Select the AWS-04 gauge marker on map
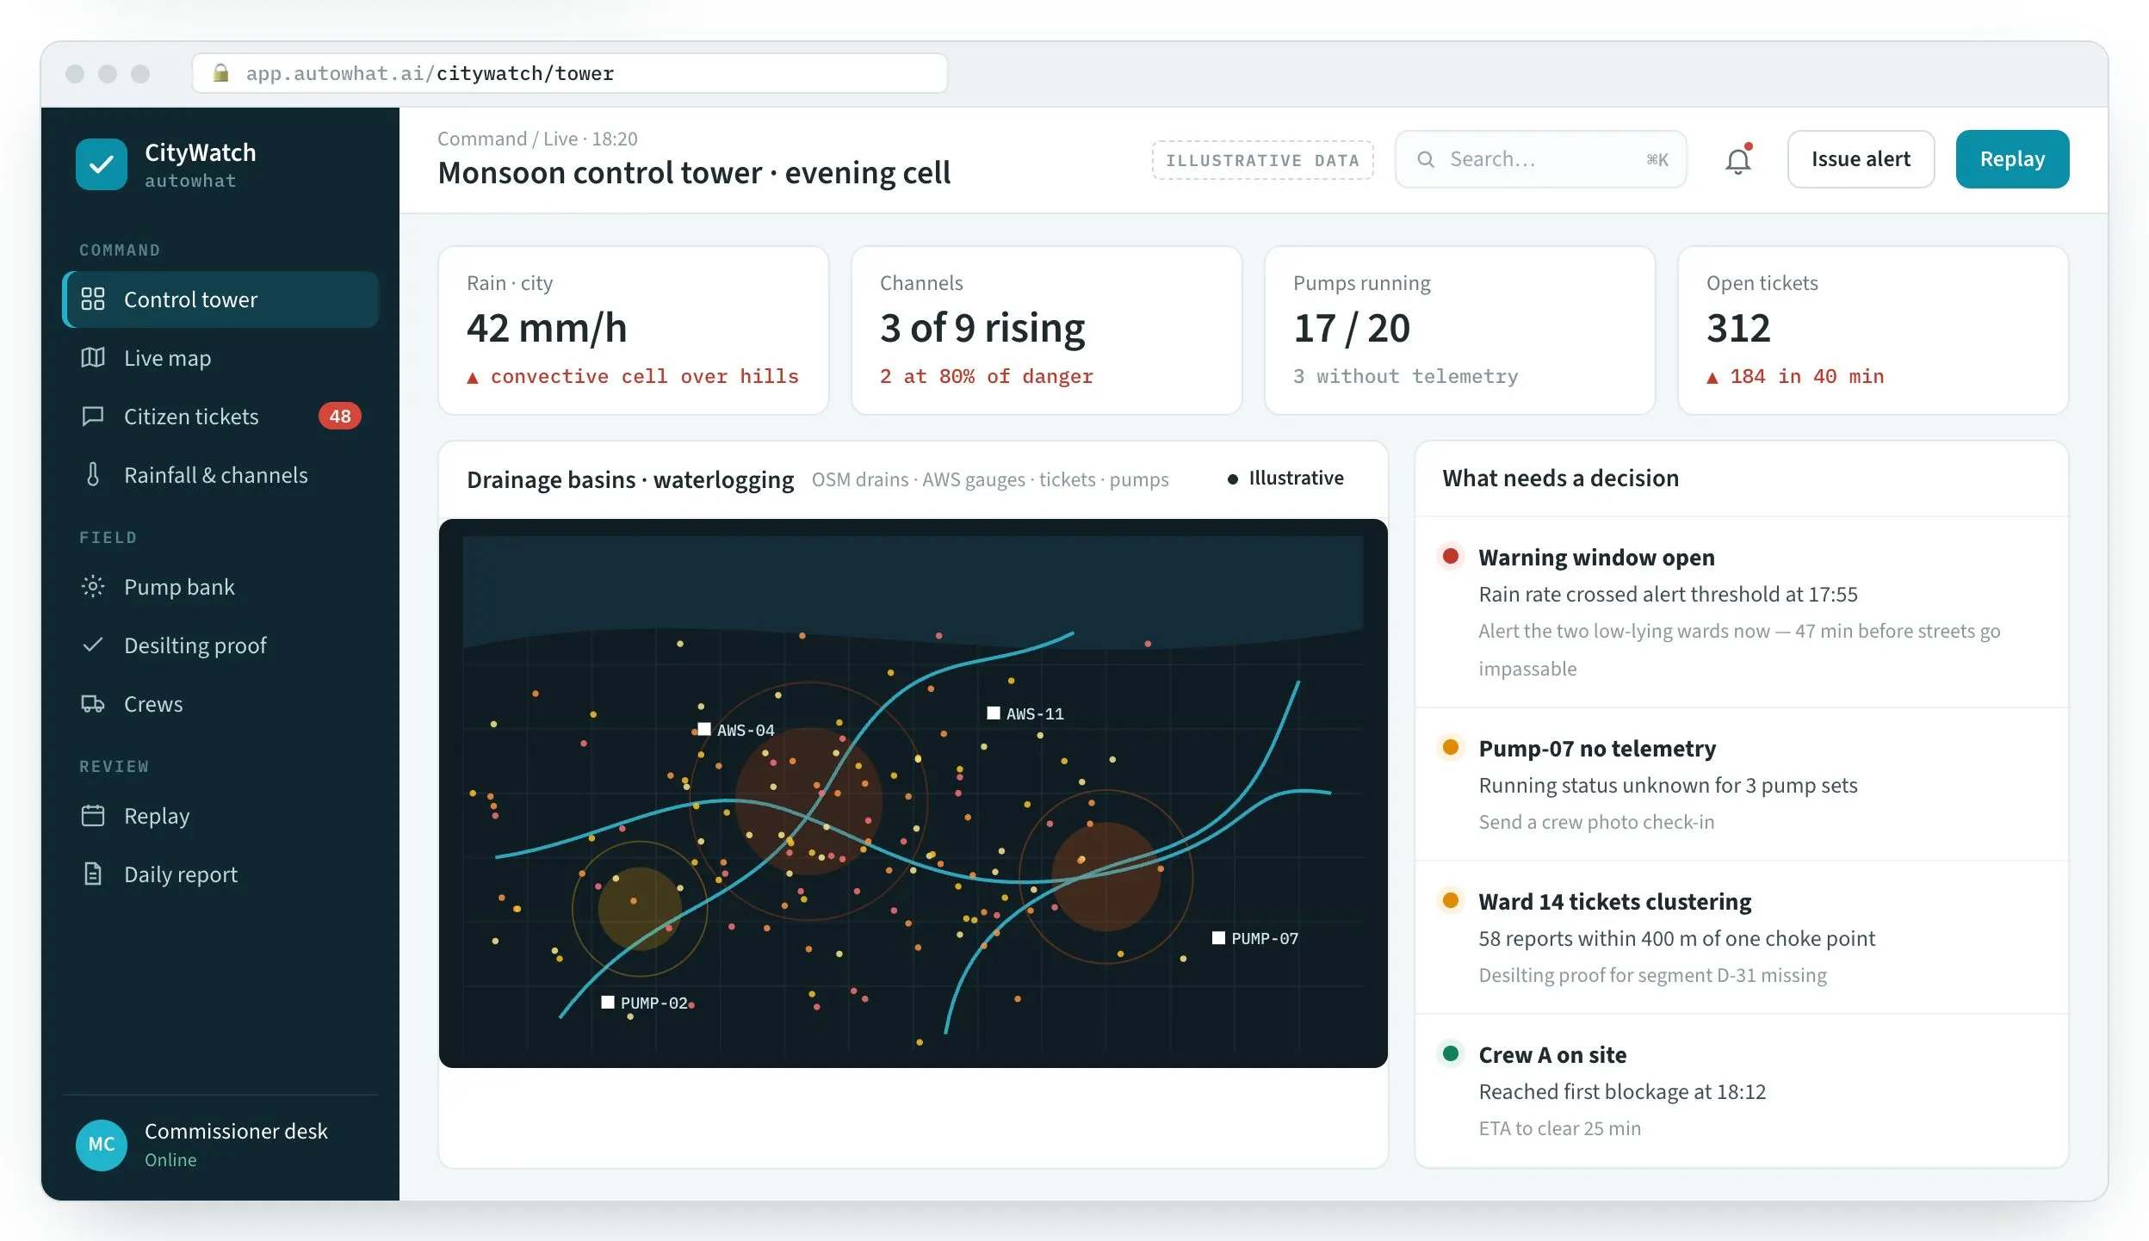 pyautogui.click(x=704, y=729)
